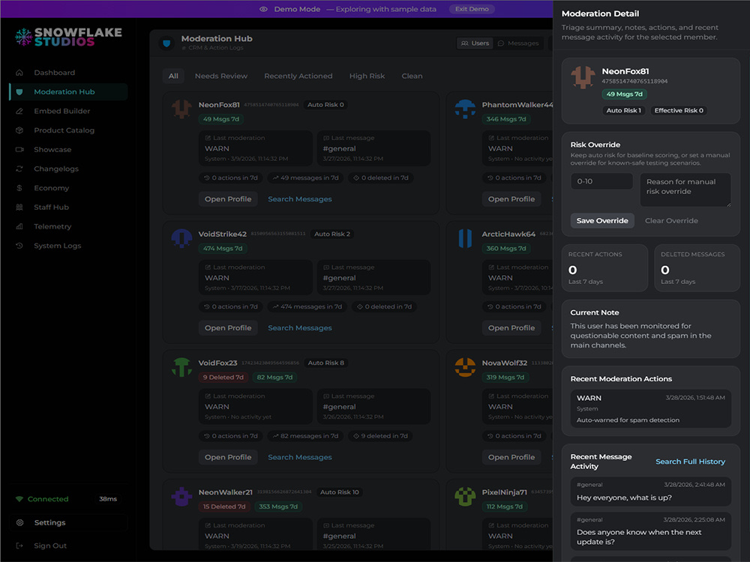Open Profile for ArcticHawk64

click(511, 328)
